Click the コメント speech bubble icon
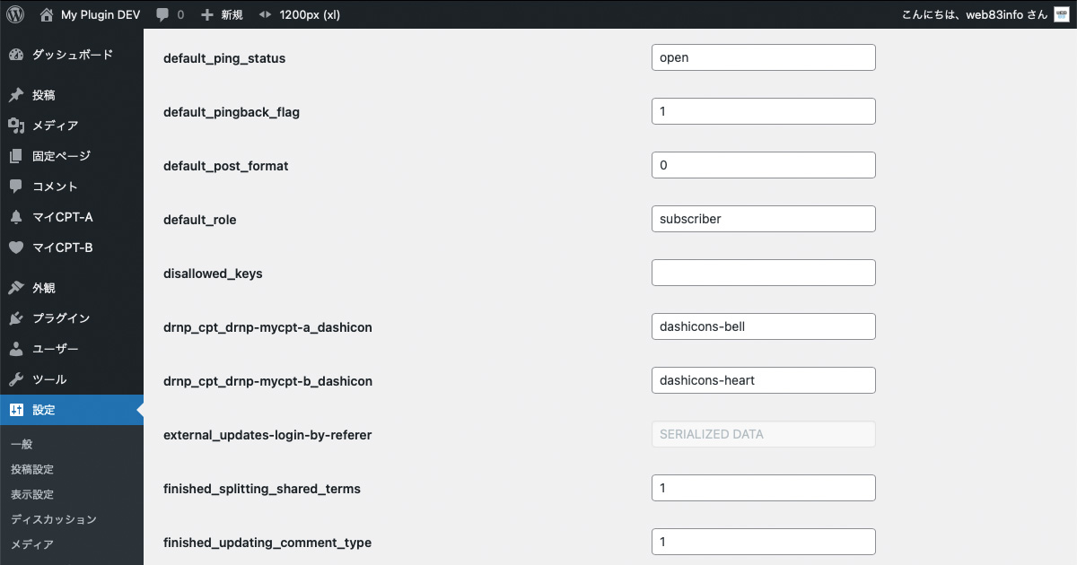Screen dimensions: 1077x565 point(16,187)
